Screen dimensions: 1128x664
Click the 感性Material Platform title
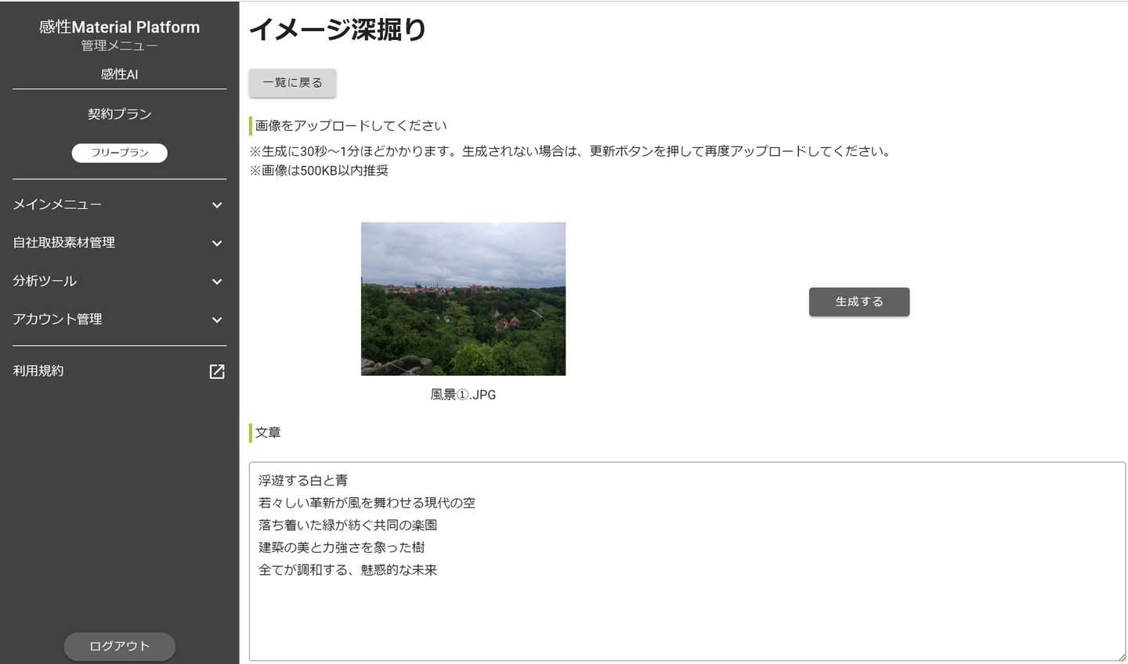click(x=119, y=27)
